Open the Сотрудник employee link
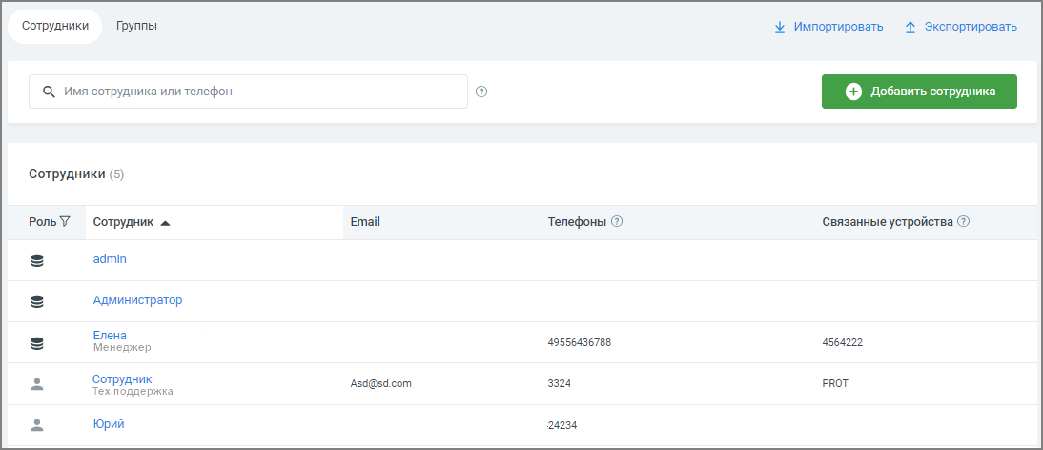 122,378
